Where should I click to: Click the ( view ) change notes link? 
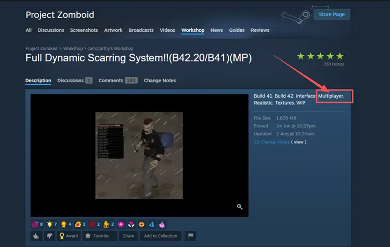pos(298,142)
